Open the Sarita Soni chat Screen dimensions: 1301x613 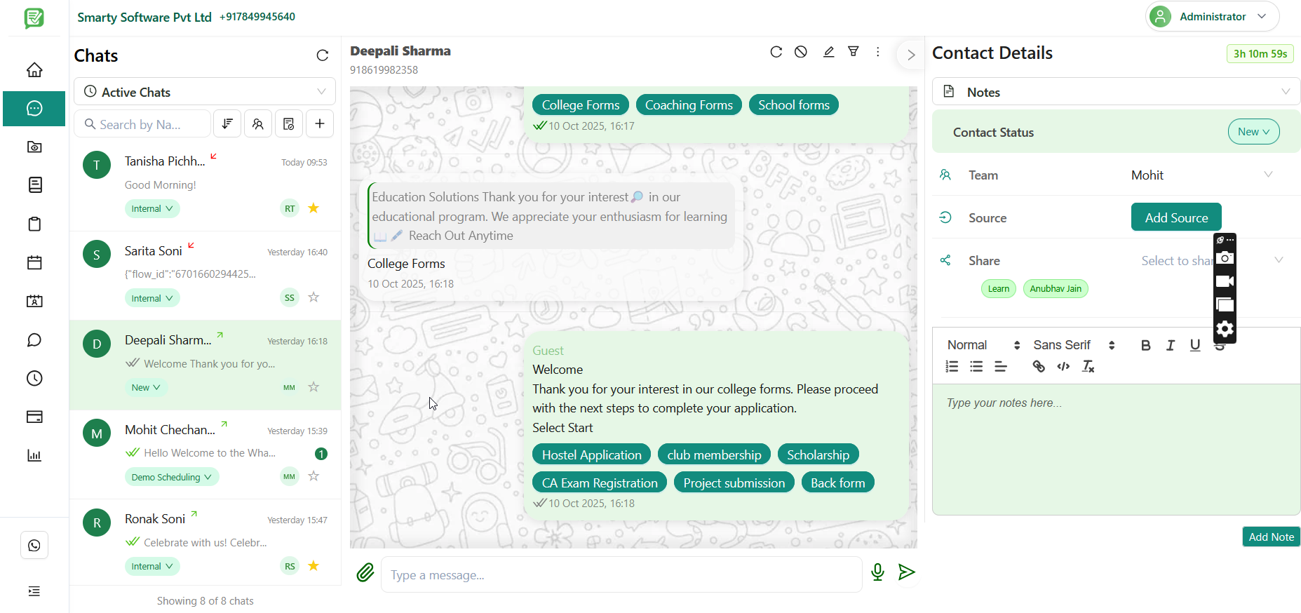tap(205, 275)
